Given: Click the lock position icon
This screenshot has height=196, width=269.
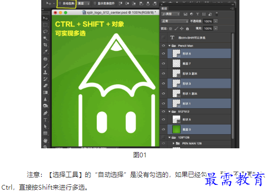Looking at the screenshot, I should [x=182, y=29].
